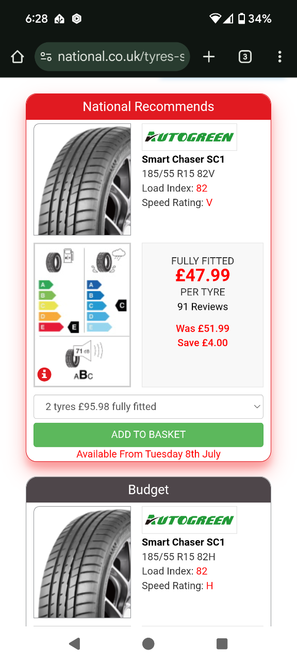This screenshot has height=661, width=297.
Task: Tap the Android recent apps square
Action: pyautogui.click(x=222, y=643)
